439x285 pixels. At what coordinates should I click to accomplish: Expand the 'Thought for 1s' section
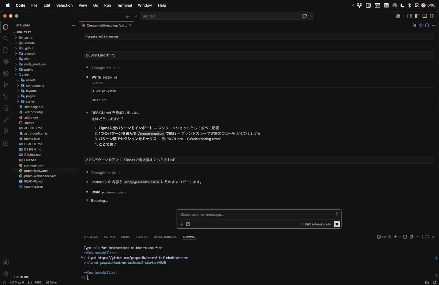[105, 68]
